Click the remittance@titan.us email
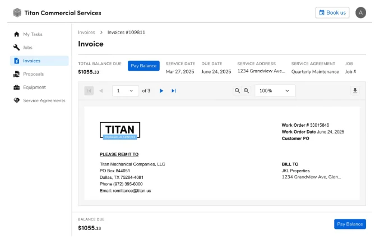 tap(132, 191)
